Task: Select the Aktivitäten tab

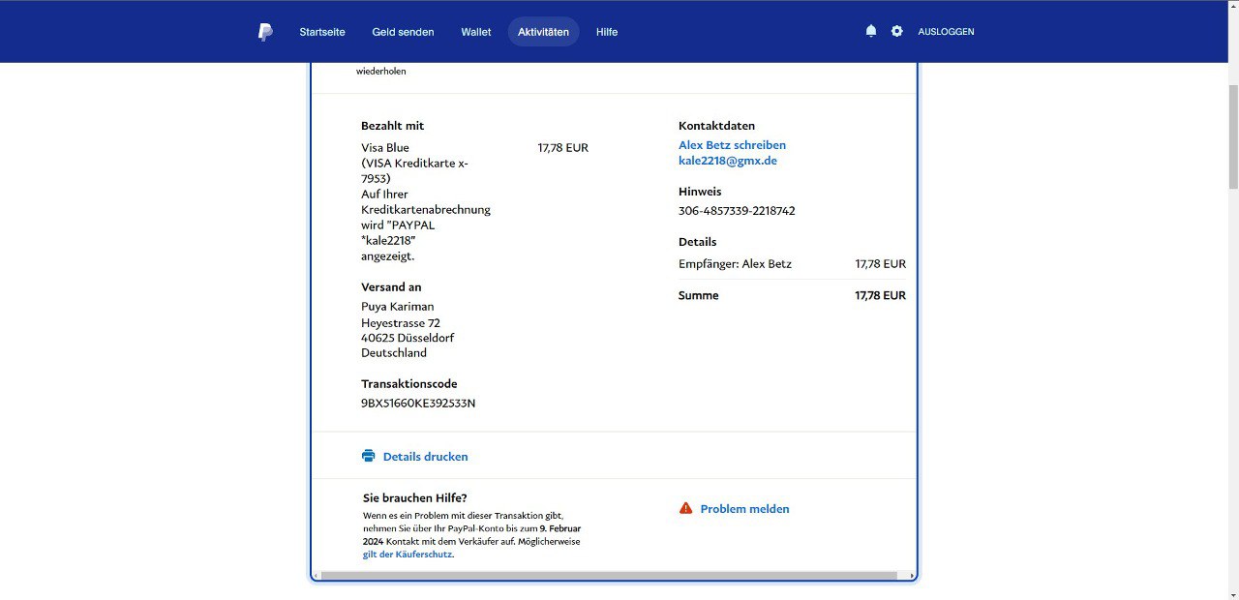Action: point(543,32)
